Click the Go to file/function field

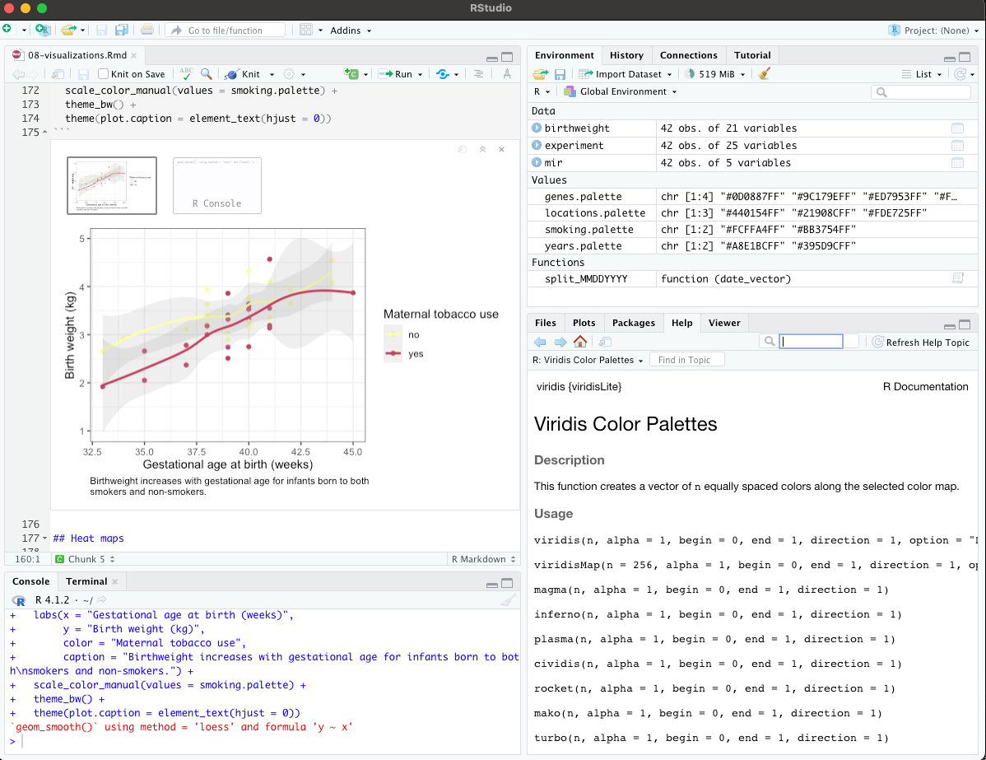pos(226,30)
